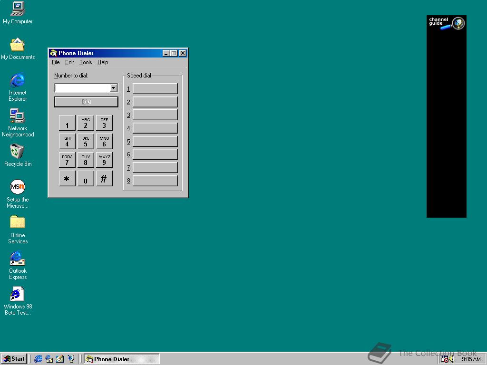Click keypad MNO 6 button
This screenshot has height=365, width=487.
(x=104, y=142)
